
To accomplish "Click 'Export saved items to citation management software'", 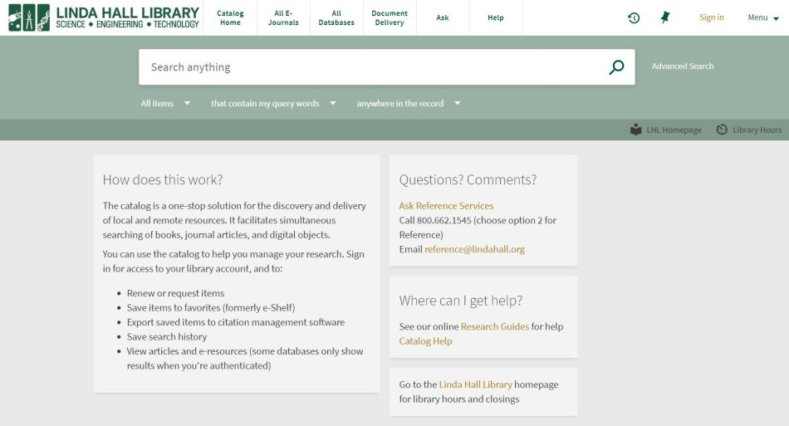I will [x=236, y=322].
